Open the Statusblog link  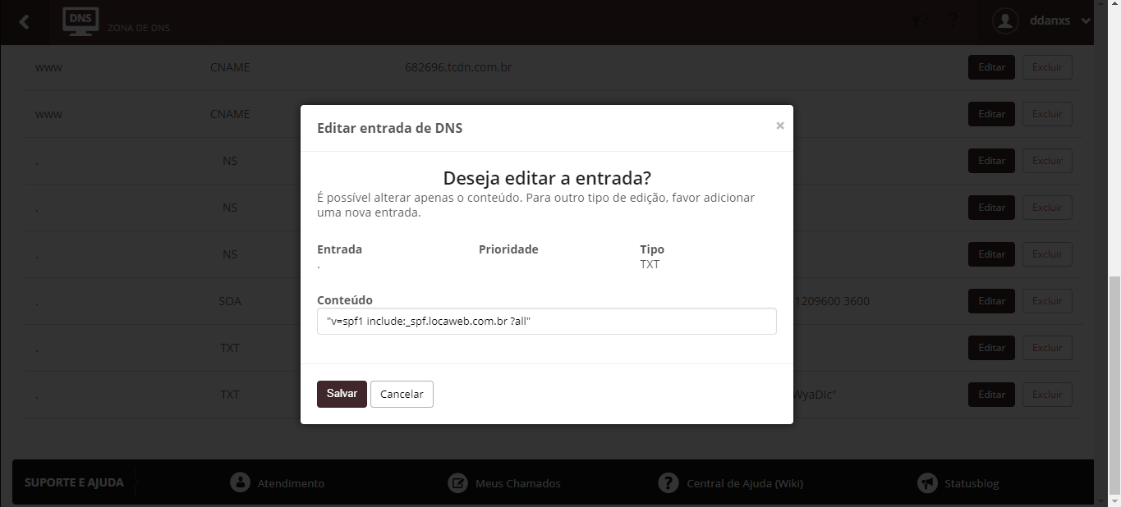tap(972, 483)
